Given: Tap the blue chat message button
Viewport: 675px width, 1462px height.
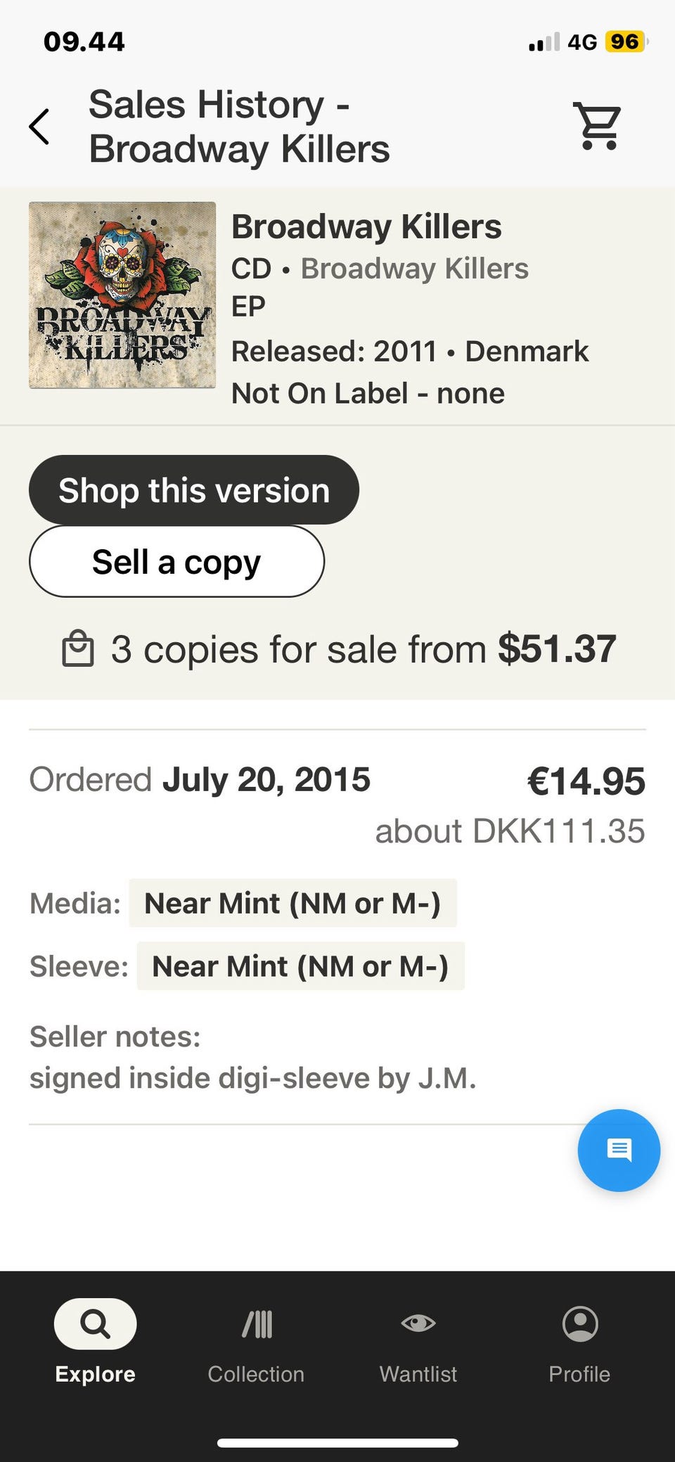Looking at the screenshot, I should [619, 1150].
